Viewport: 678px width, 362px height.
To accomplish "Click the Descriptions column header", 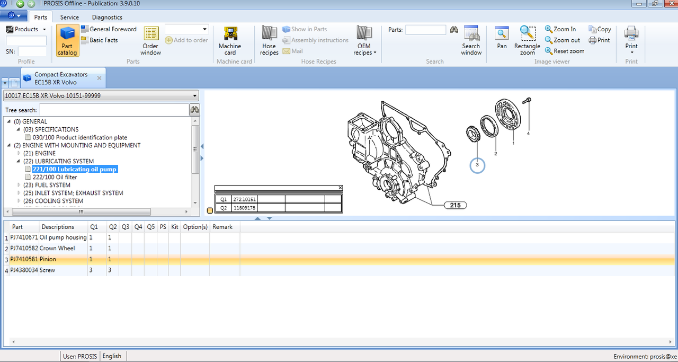I will point(63,227).
